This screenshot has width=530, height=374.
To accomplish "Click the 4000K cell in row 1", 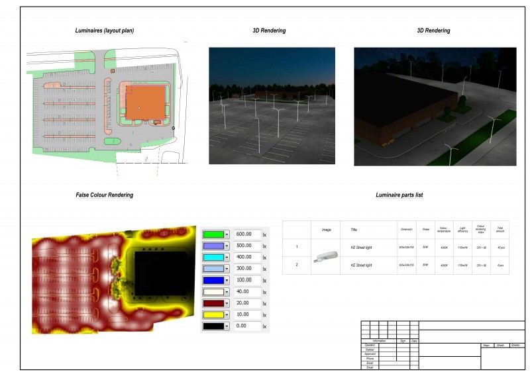I will tap(444, 248).
